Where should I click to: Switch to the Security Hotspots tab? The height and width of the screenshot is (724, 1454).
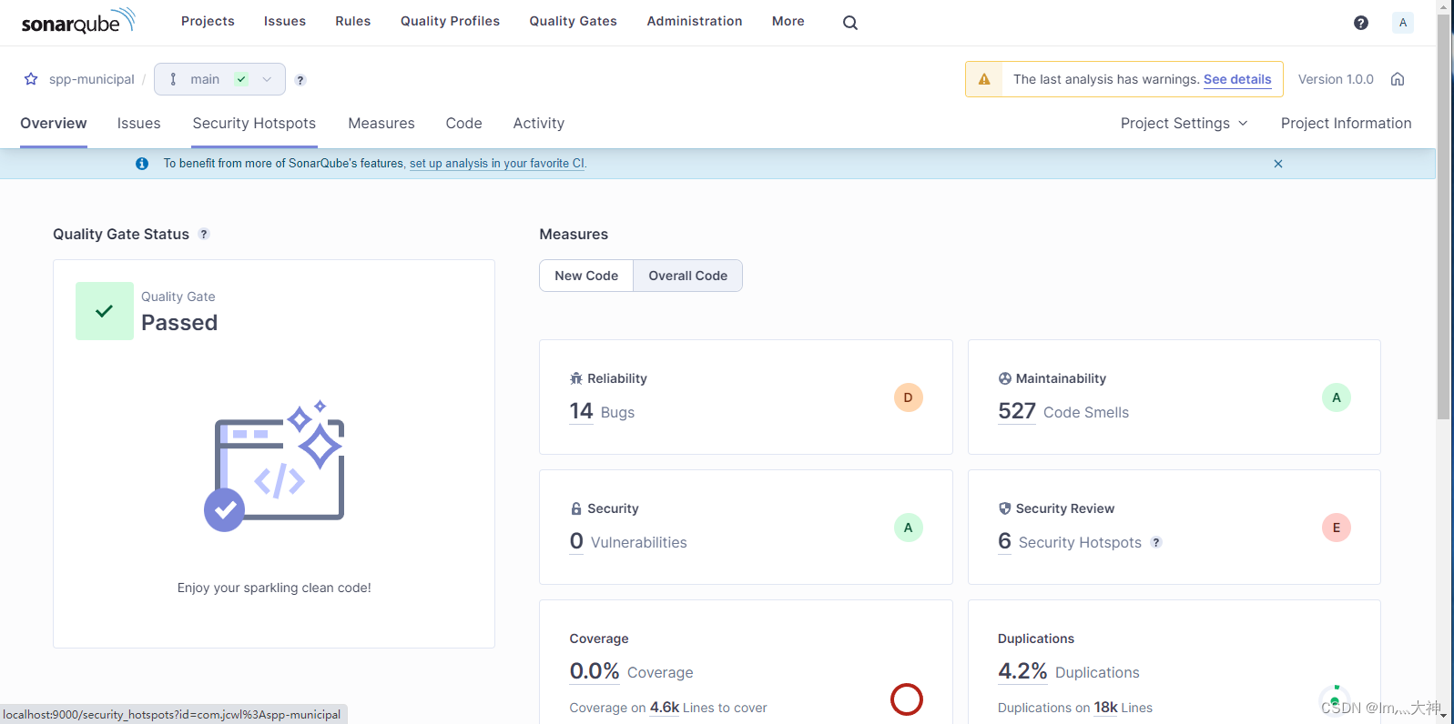tap(254, 123)
